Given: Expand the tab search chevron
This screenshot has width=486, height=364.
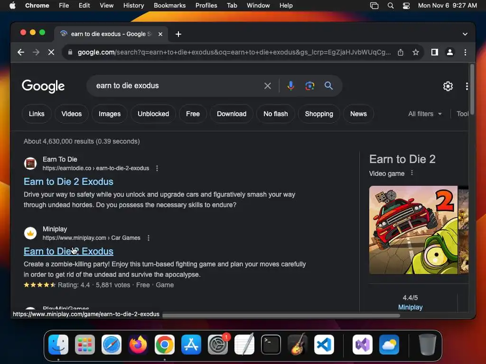Looking at the screenshot, I should (465, 34).
